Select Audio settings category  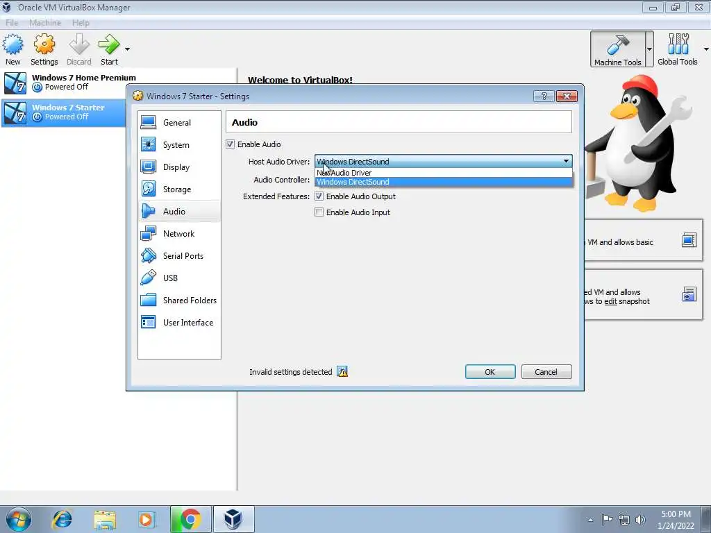(179, 211)
